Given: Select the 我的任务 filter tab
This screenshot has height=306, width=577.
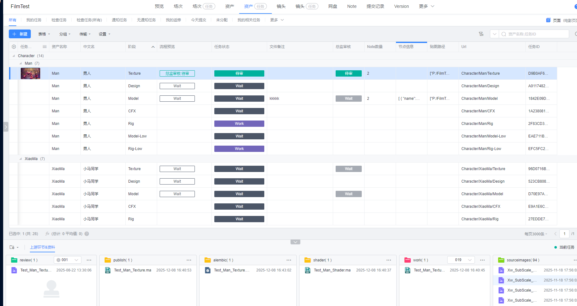Looking at the screenshot, I should point(34,20).
